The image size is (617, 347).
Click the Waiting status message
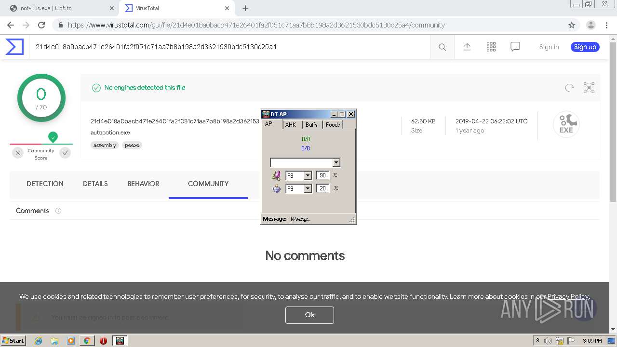pos(300,219)
